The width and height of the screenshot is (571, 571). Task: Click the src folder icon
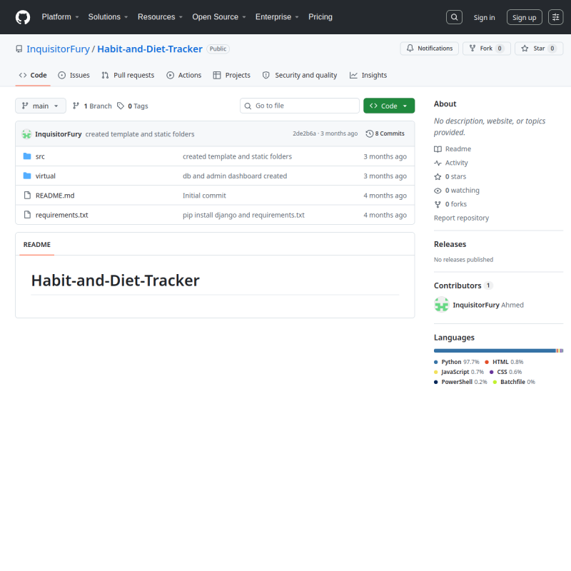pos(27,156)
